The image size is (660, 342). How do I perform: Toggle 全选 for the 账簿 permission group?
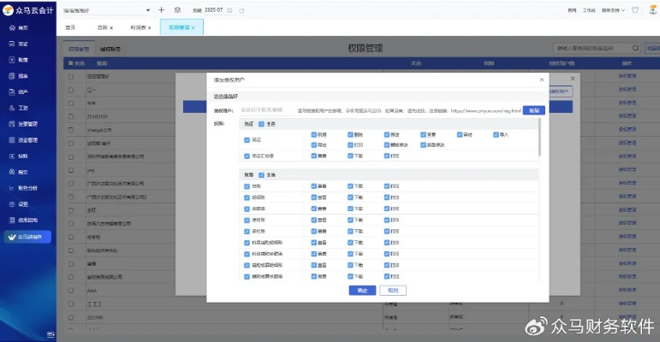[261, 174]
